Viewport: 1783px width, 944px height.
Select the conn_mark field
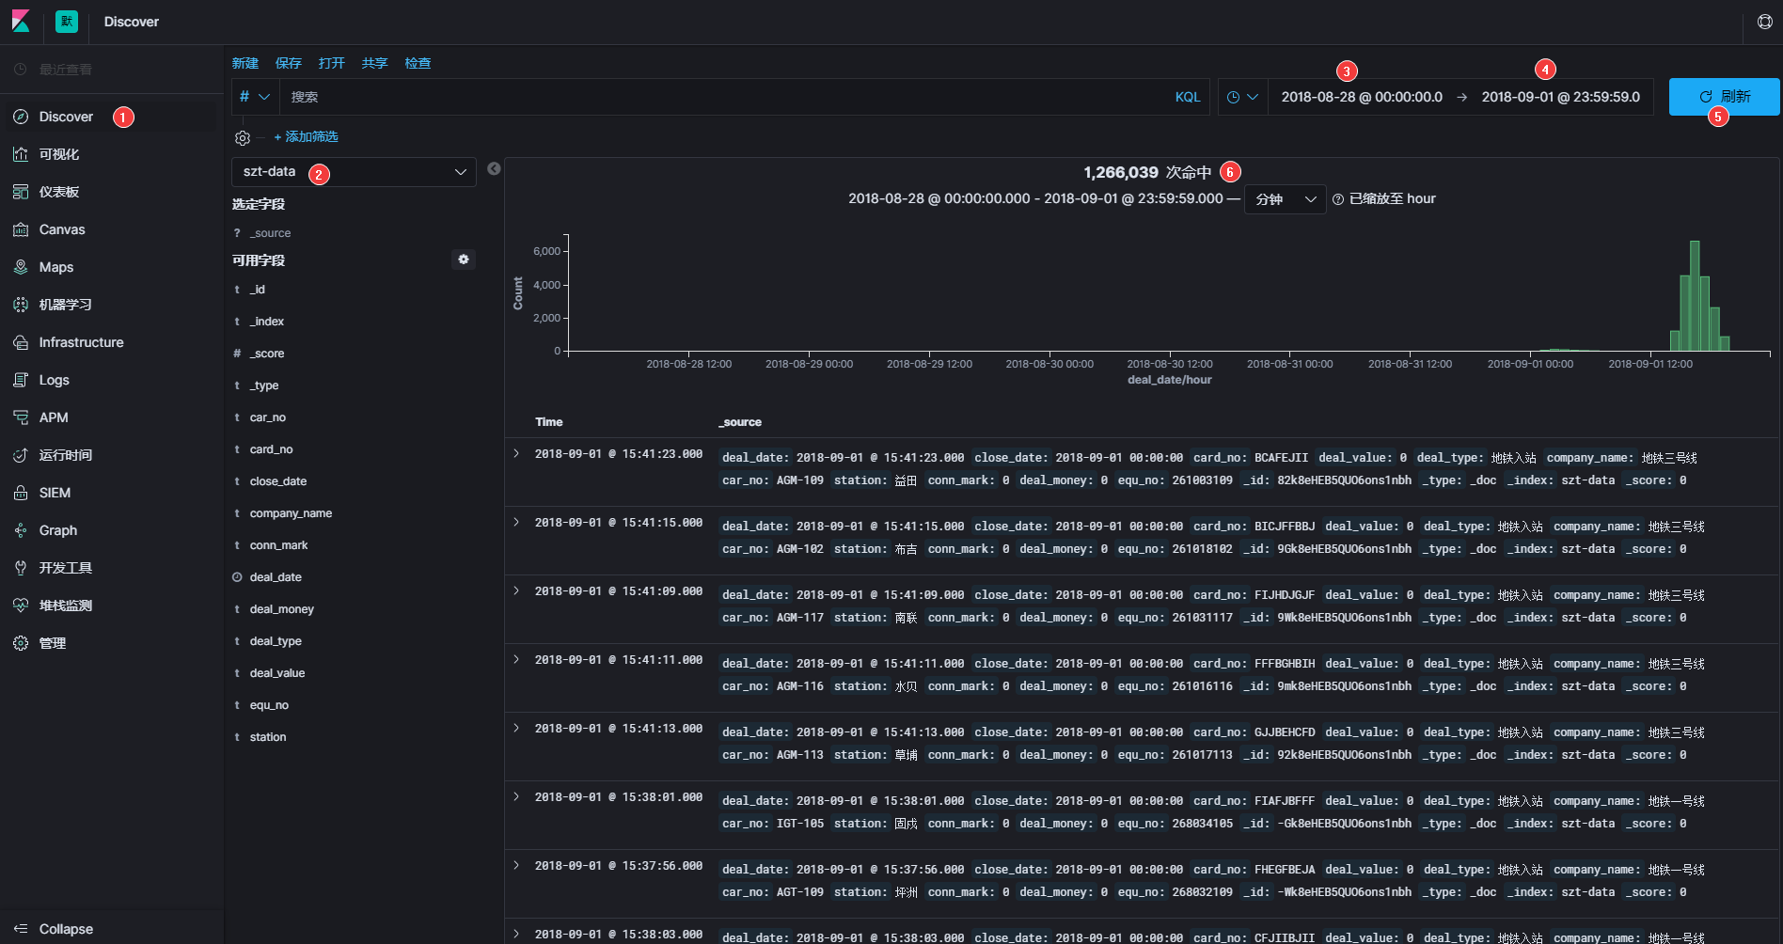click(x=279, y=545)
